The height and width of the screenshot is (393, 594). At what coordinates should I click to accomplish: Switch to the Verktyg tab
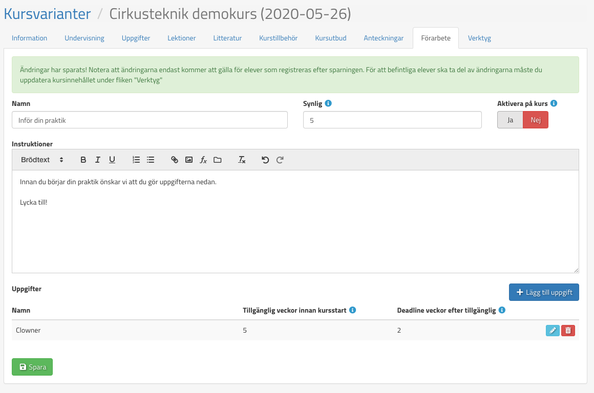coord(479,38)
